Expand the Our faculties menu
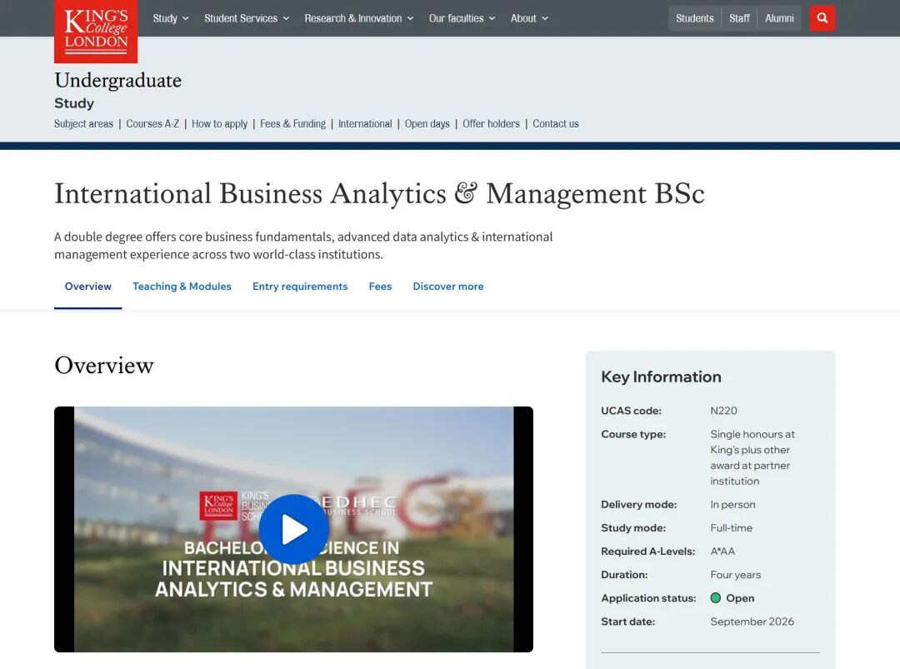 (x=462, y=18)
